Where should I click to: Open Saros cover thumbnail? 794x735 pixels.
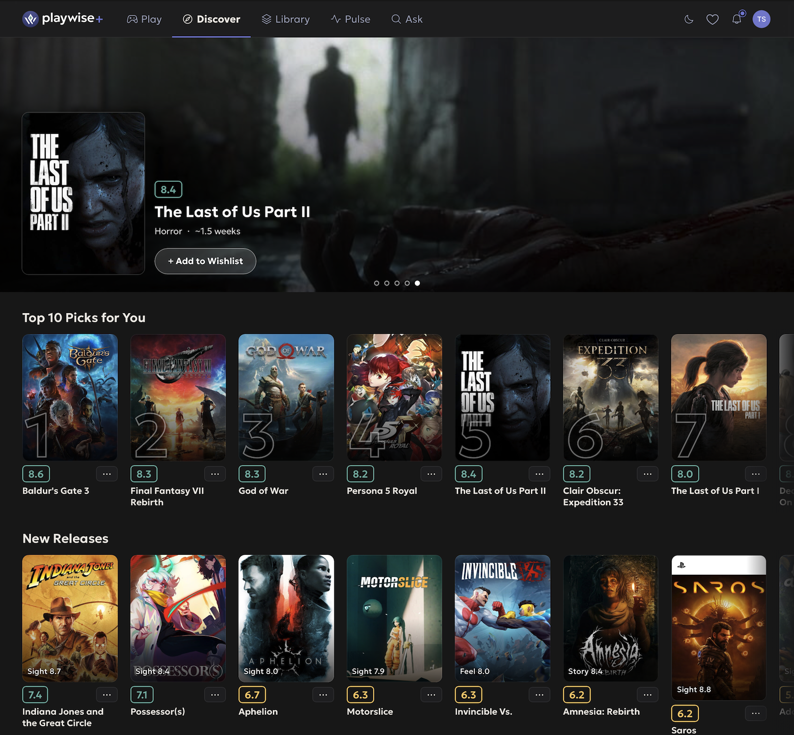(x=719, y=628)
